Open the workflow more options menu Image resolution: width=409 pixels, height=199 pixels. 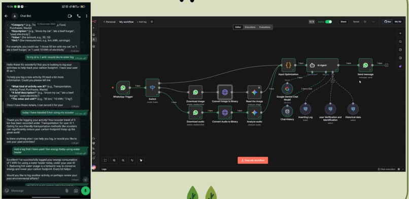373,22
